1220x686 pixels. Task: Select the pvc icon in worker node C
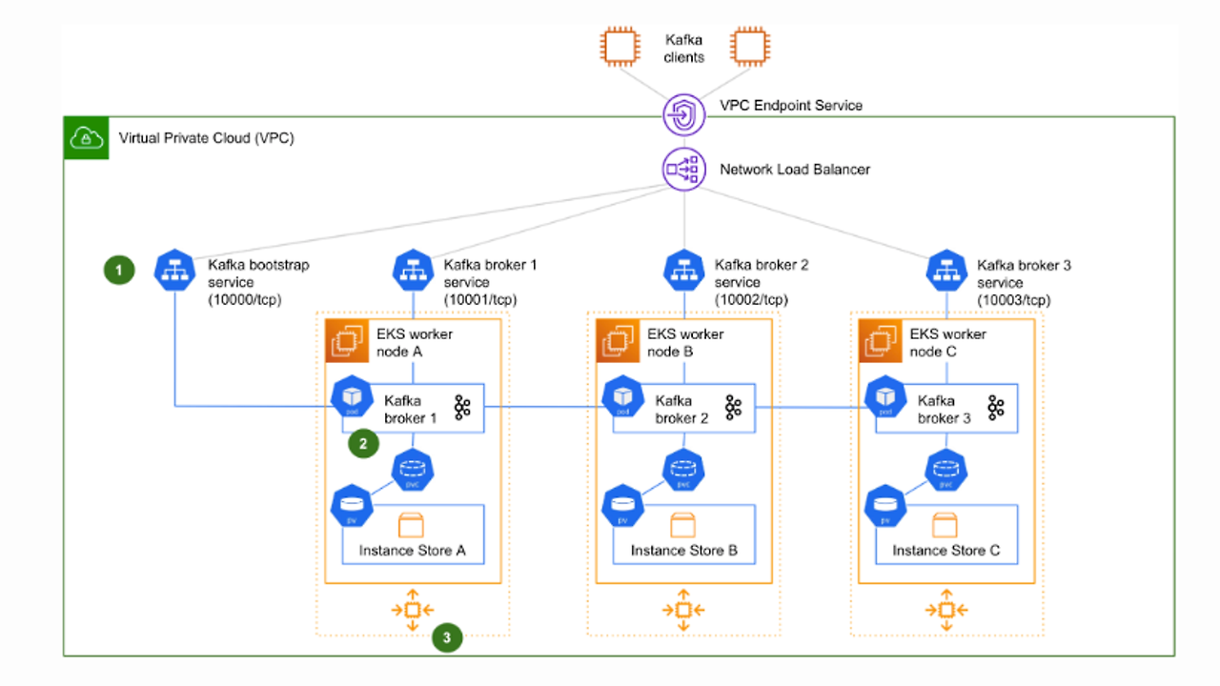coord(946,472)
